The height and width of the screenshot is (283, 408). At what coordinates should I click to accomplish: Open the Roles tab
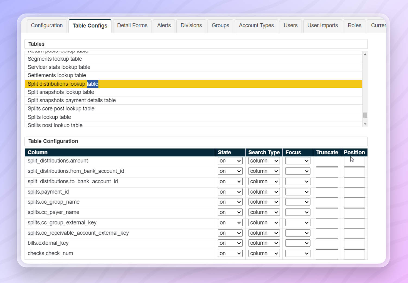point(354,25)
